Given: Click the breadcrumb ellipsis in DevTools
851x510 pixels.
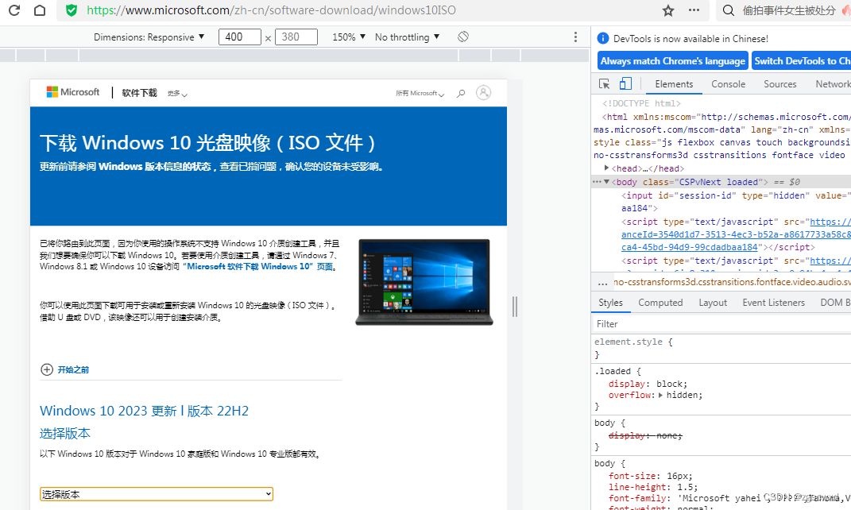Looking at the screenshot, I should coord(602,282).
